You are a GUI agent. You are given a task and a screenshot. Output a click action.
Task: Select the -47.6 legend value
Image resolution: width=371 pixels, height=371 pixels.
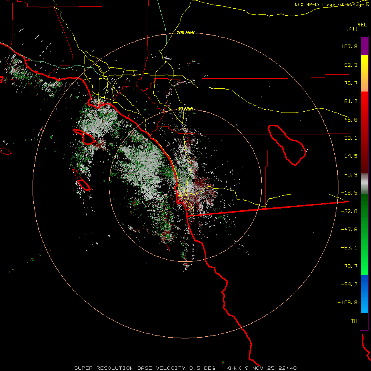click(x=349, y=230)
